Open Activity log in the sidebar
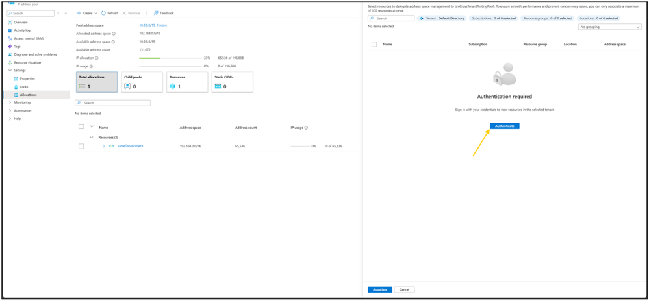 tap(22, 30)
